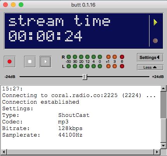Click the 'ShoutCast' type value
Image resolution: width=167 pixels, height=156 pixels.
pos(74,115)
